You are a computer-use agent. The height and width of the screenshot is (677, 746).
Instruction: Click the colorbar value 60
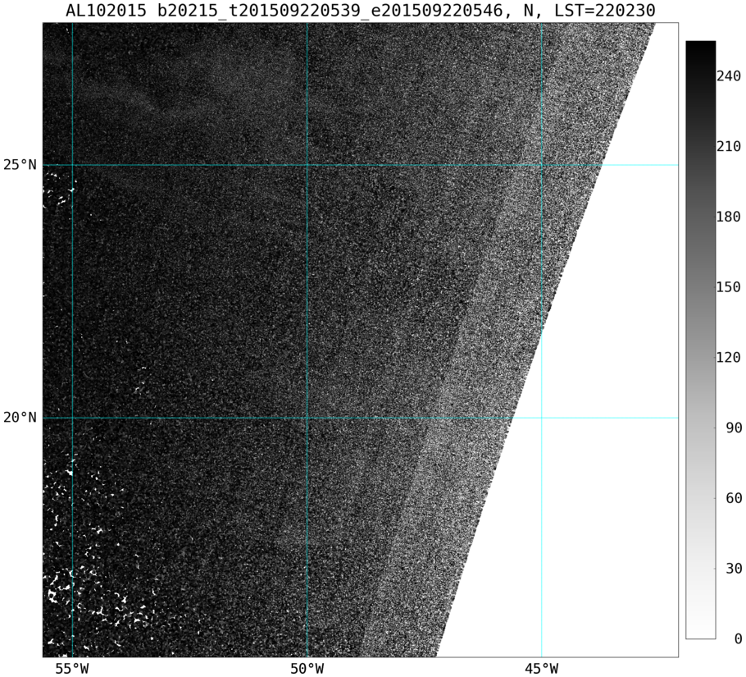[x=734, y=498]
